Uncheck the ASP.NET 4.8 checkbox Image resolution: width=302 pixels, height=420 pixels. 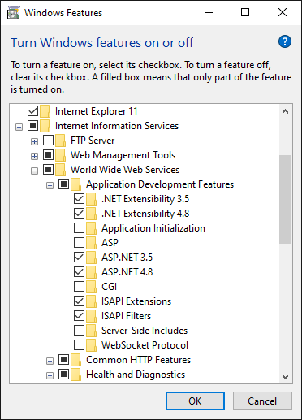[x=79, y=271]
